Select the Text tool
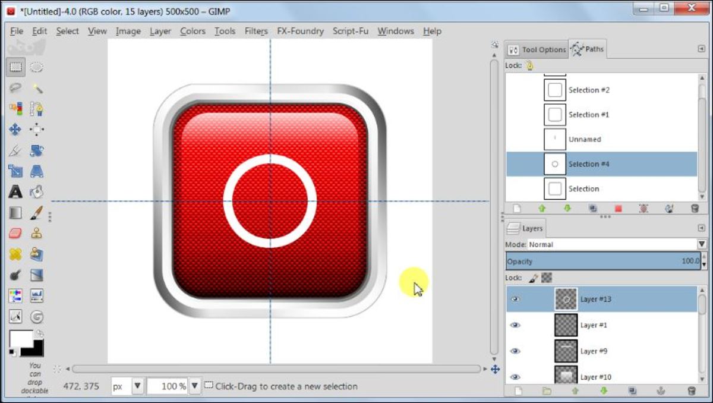This screenshot has height=403, width=713. [16, 191]
